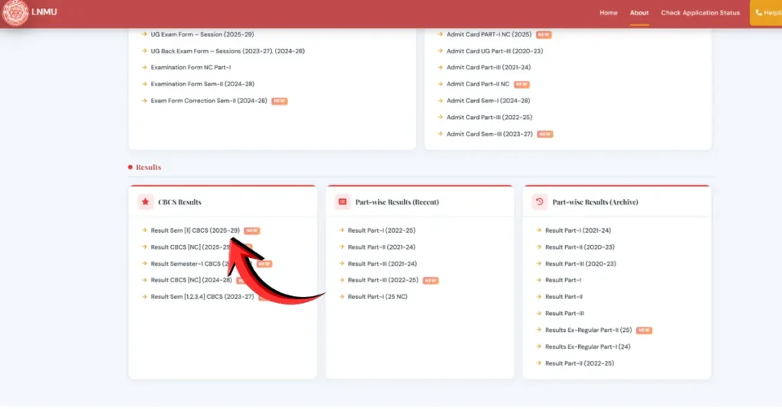Click the arrow bullet before UG Exam Form – Session (2025-29)
Screen dimensions: 782x409
pos(144,34)
